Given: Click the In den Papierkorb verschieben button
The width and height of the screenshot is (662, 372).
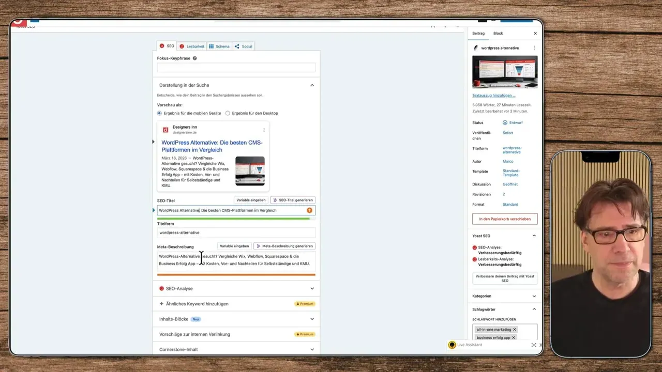Looking at the screenshot, I should pyautogui.click(x=504, y=219).
